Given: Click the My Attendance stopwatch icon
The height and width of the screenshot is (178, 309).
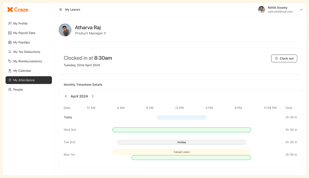Looking at the screenshot, I should (10, 80).
